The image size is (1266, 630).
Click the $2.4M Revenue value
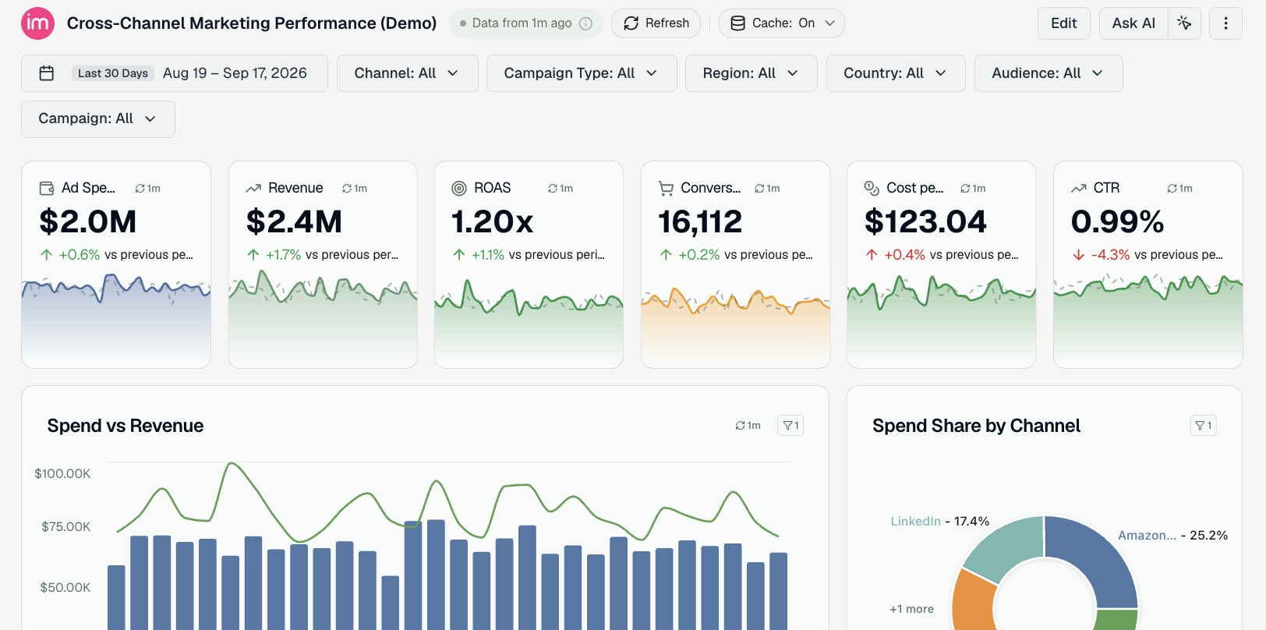(294, 222)
